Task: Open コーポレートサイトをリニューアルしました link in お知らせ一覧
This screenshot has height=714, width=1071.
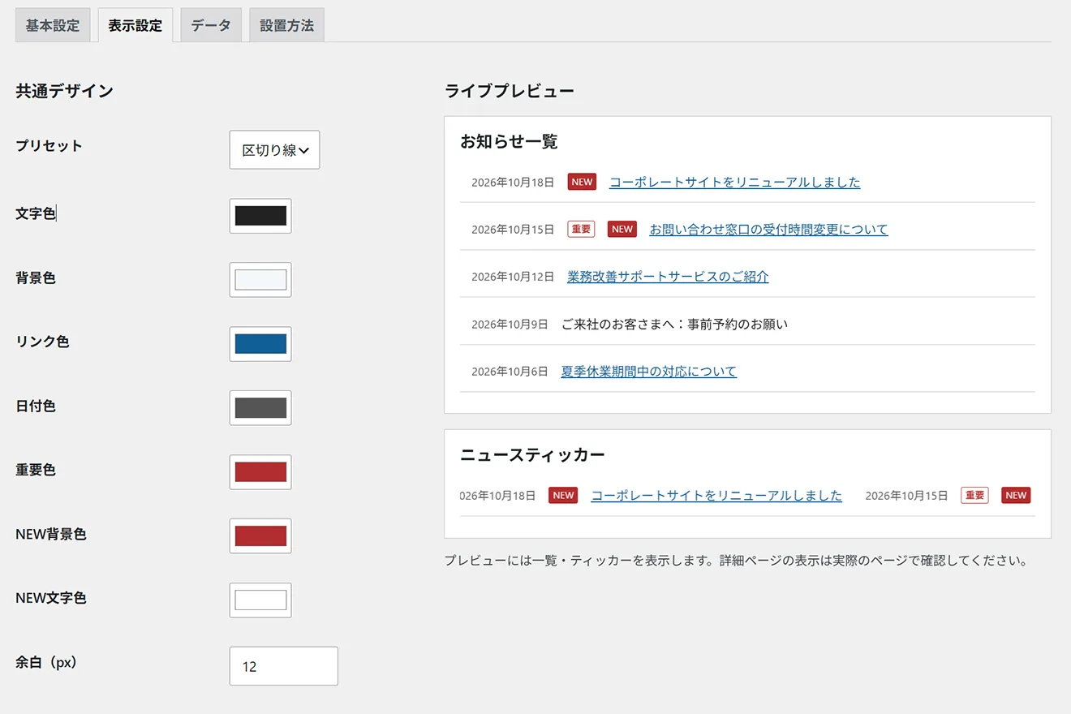Action: [735, 183]
